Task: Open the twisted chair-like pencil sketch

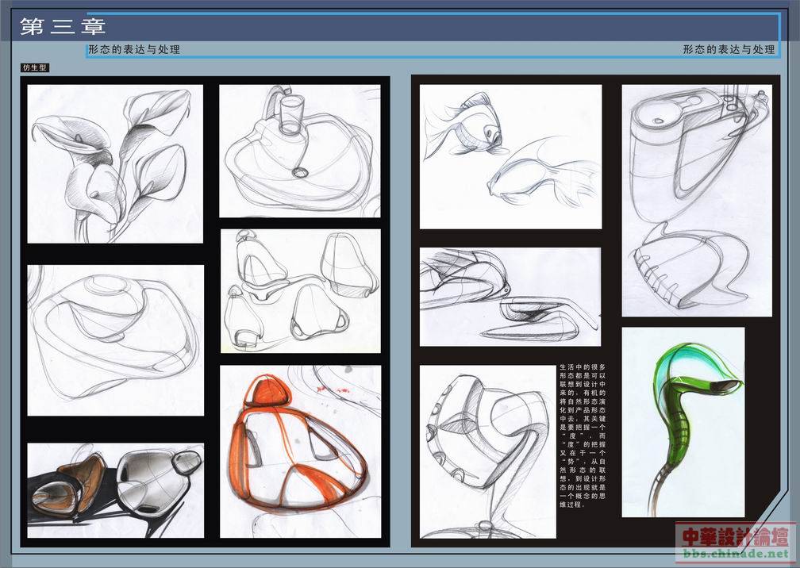Action: pyautogui.click(x=487, y=451)
